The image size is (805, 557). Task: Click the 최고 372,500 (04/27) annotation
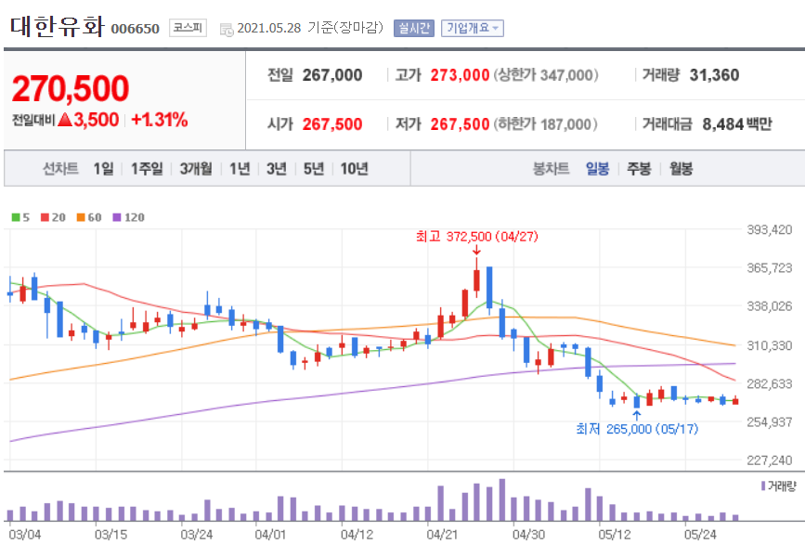tap(477, 237)
